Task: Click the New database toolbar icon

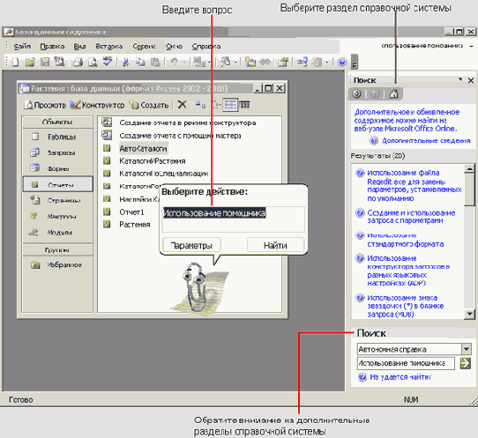Action: [x=15, y=63]
